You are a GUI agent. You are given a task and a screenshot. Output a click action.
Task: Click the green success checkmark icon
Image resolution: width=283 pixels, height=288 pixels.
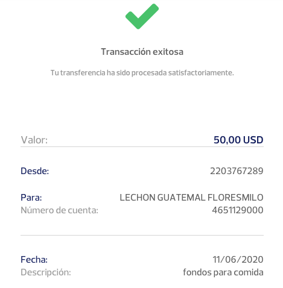pyautogui.click(x=142, y=16)
